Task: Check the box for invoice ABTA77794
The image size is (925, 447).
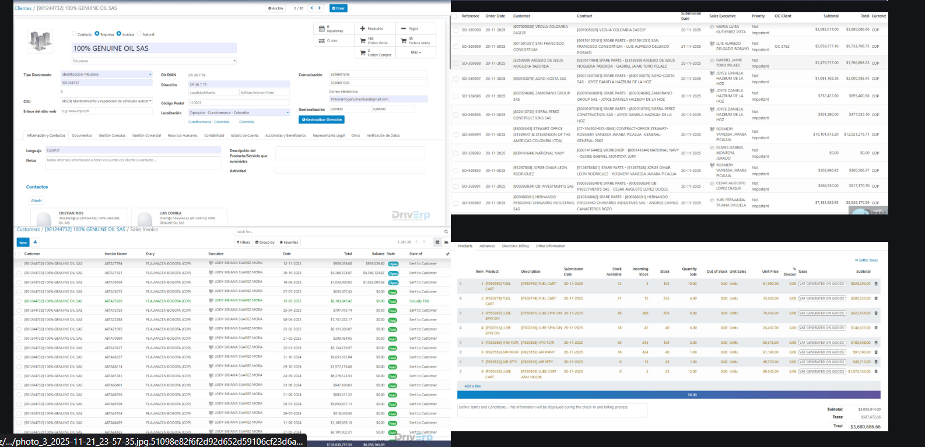Action: 19,263
